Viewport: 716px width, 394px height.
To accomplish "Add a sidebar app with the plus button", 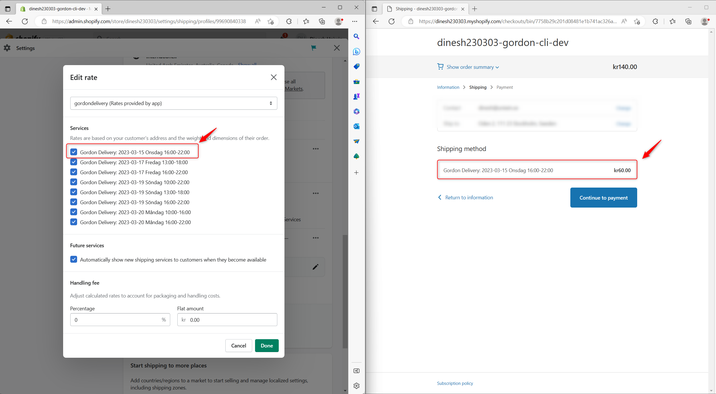I will 356,173.
